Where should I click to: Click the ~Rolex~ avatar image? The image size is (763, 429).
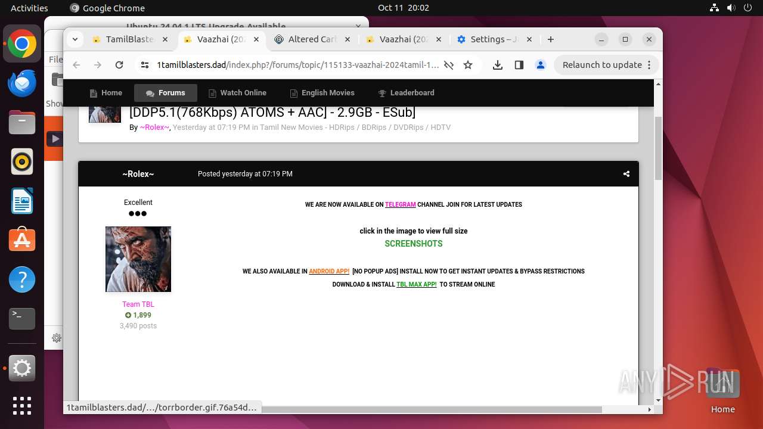[x=138, y=259]
